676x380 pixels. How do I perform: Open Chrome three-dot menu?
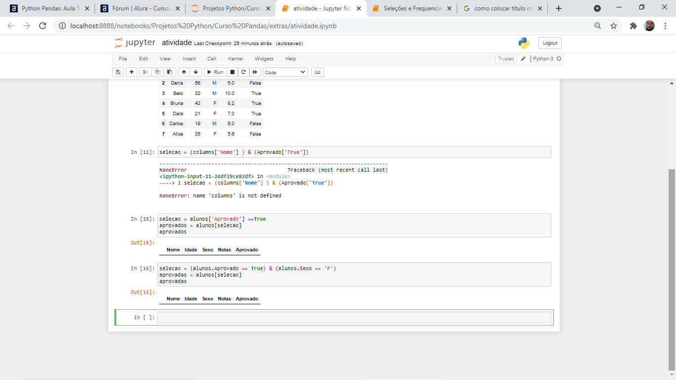[665, 26]
